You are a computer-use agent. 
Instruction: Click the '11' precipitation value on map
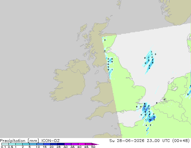pyautogui.click(x=145, y=107)
